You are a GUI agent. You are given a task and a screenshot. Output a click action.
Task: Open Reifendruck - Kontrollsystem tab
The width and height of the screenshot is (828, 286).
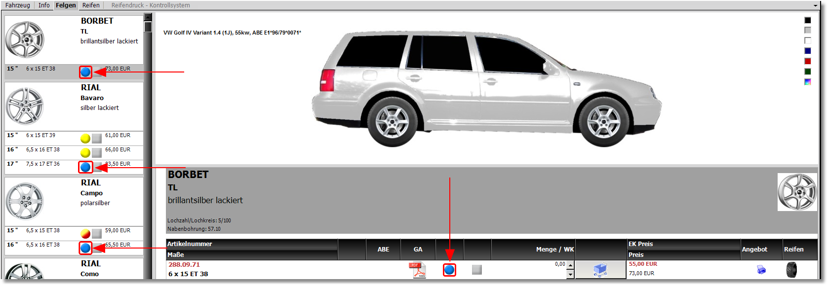point(151,5)
